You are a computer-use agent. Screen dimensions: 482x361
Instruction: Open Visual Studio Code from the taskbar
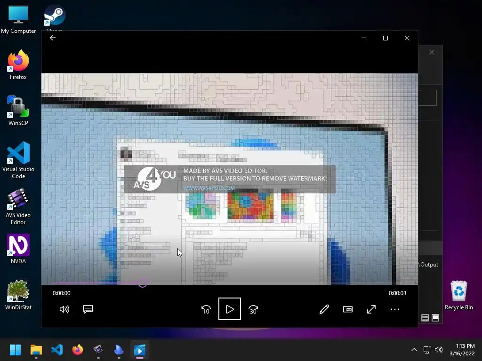click(57, 350)
